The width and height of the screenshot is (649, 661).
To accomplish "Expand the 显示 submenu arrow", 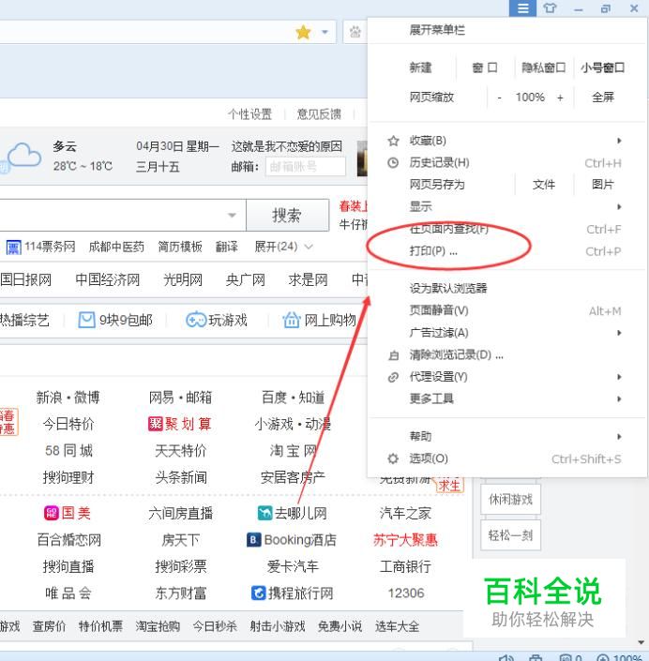I will (619, 206).
